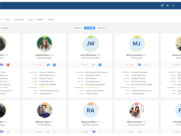181x136 pixels.
Task: Click John Williamson's phone +1 415 200 8657
Action: point(91,94)
